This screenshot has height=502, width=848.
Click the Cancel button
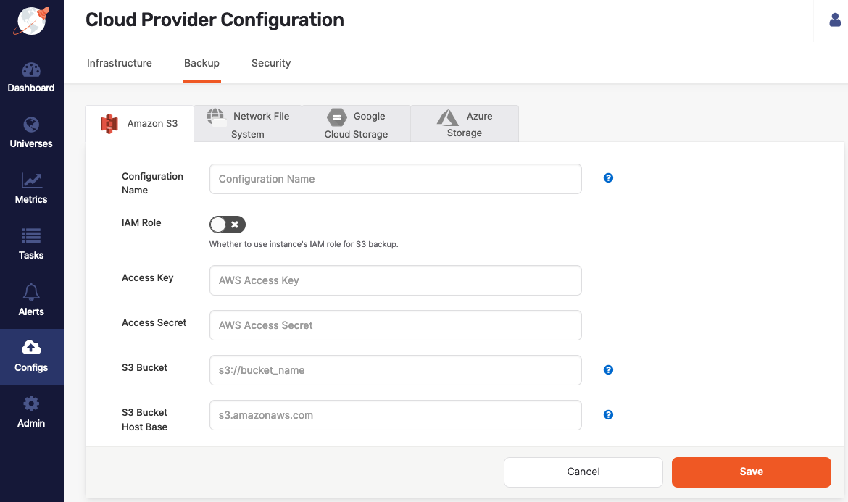[x=583, y=472]
